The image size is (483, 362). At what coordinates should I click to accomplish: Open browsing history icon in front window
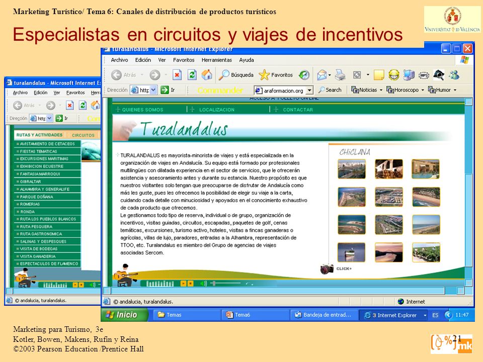(x=304, y=75)
